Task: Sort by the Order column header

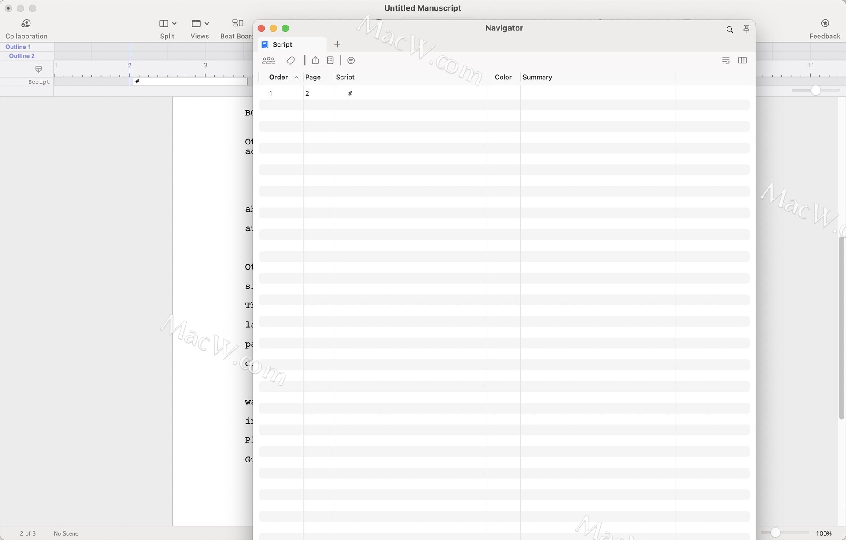Action: click(278, 77)
